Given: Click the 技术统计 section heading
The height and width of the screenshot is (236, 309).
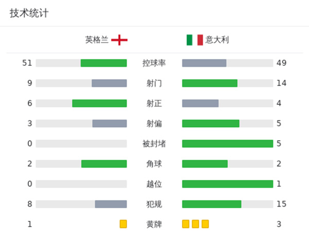Looking at the screenshot, I should [29, 13].
